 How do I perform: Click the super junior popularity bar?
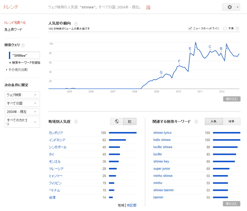(221, 169)
